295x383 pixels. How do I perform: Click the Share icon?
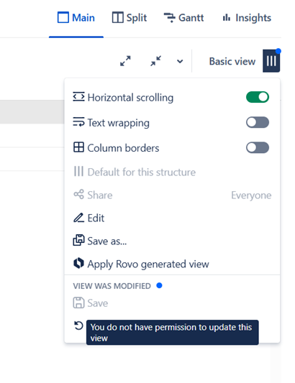[78, 195]
